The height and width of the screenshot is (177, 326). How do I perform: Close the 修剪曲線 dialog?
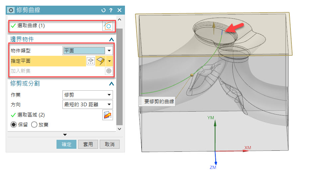[x=119, y=10]
